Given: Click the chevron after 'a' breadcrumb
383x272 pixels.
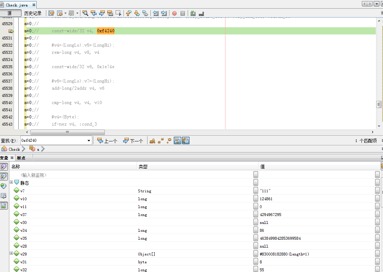Looking at the screenshot, I should tap(43, 149).
